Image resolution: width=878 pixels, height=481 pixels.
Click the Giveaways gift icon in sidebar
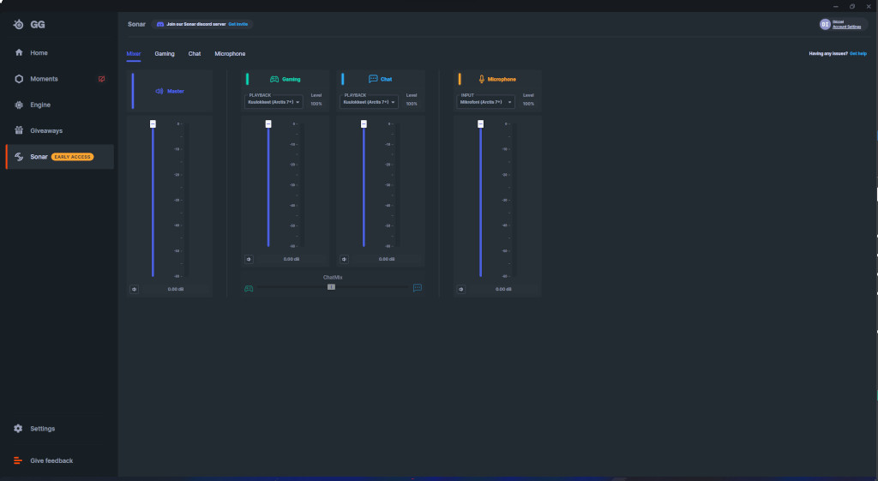coord(19,130)
